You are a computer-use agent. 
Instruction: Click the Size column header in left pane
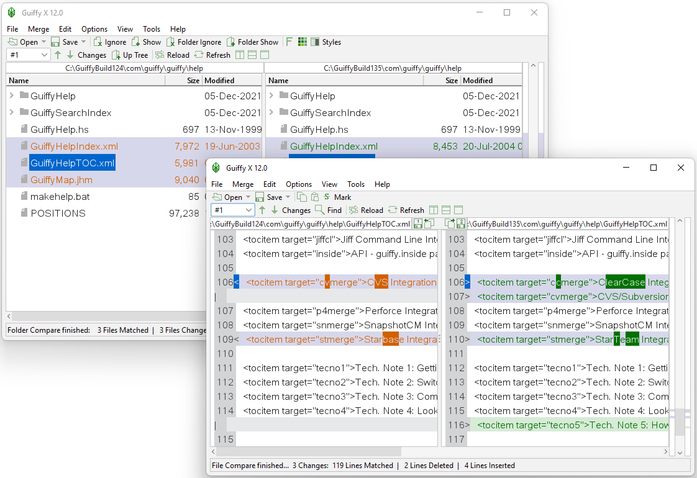coord(193,81)
